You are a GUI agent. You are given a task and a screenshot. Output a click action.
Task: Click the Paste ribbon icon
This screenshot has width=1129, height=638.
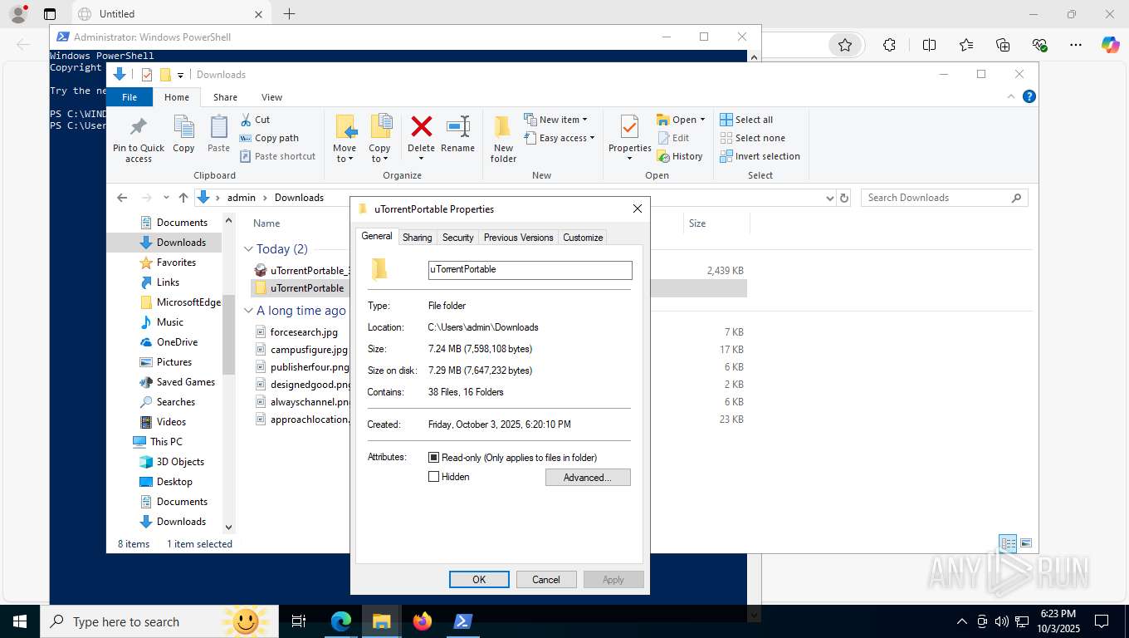coord(218,127)
